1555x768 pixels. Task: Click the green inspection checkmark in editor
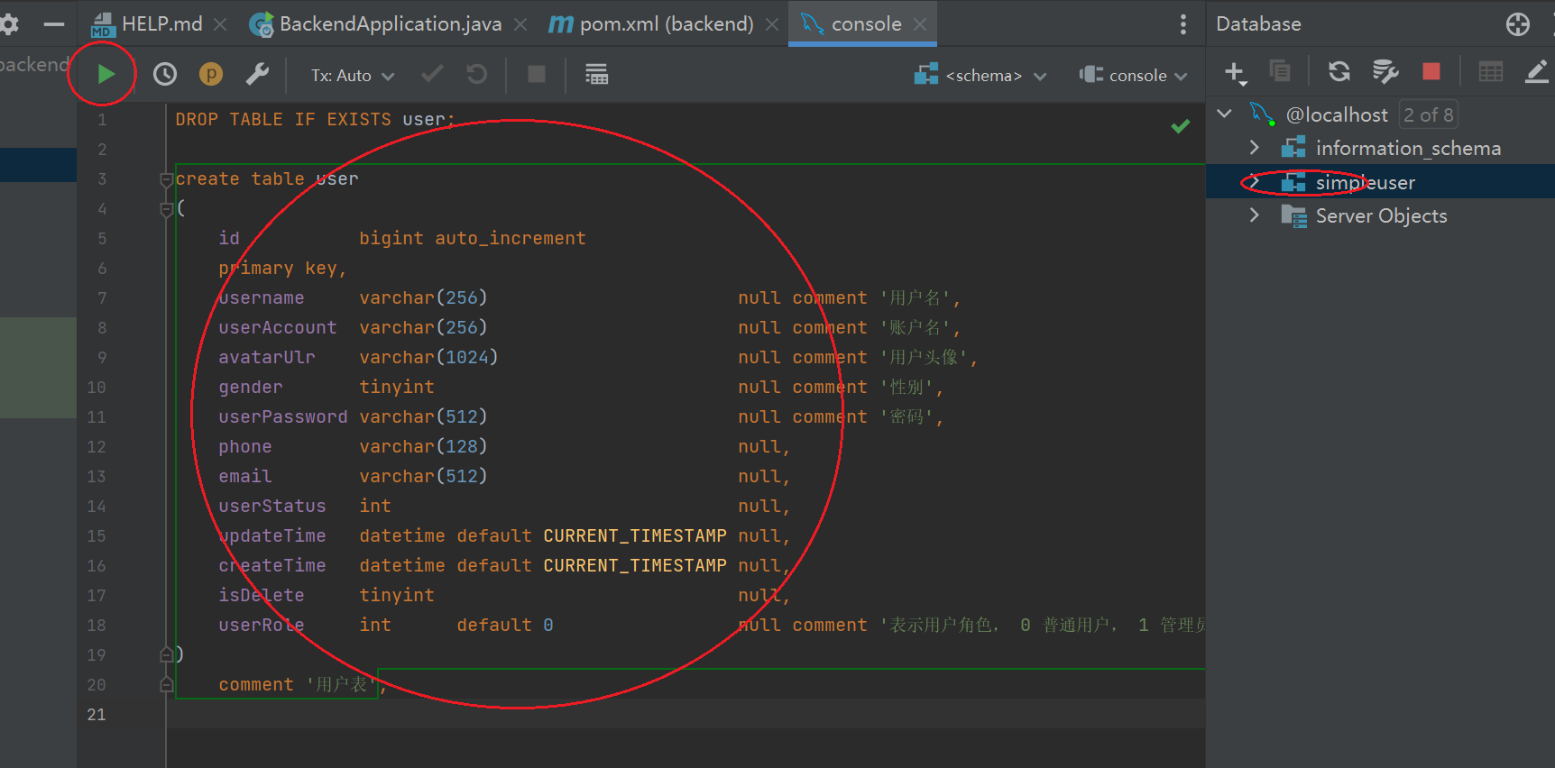coord(1180,126)
